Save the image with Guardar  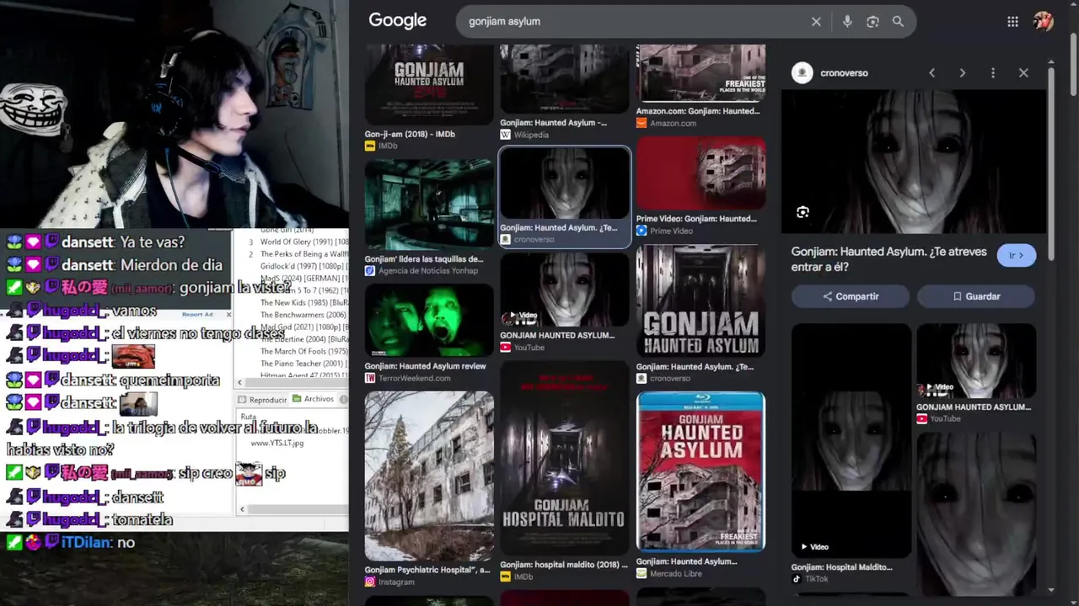point(976,296)
